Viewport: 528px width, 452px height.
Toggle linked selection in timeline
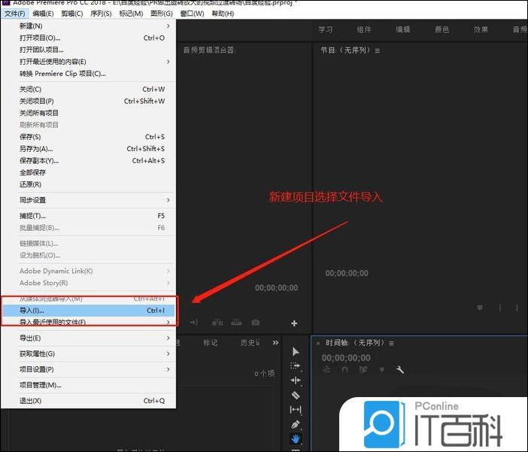363,370
